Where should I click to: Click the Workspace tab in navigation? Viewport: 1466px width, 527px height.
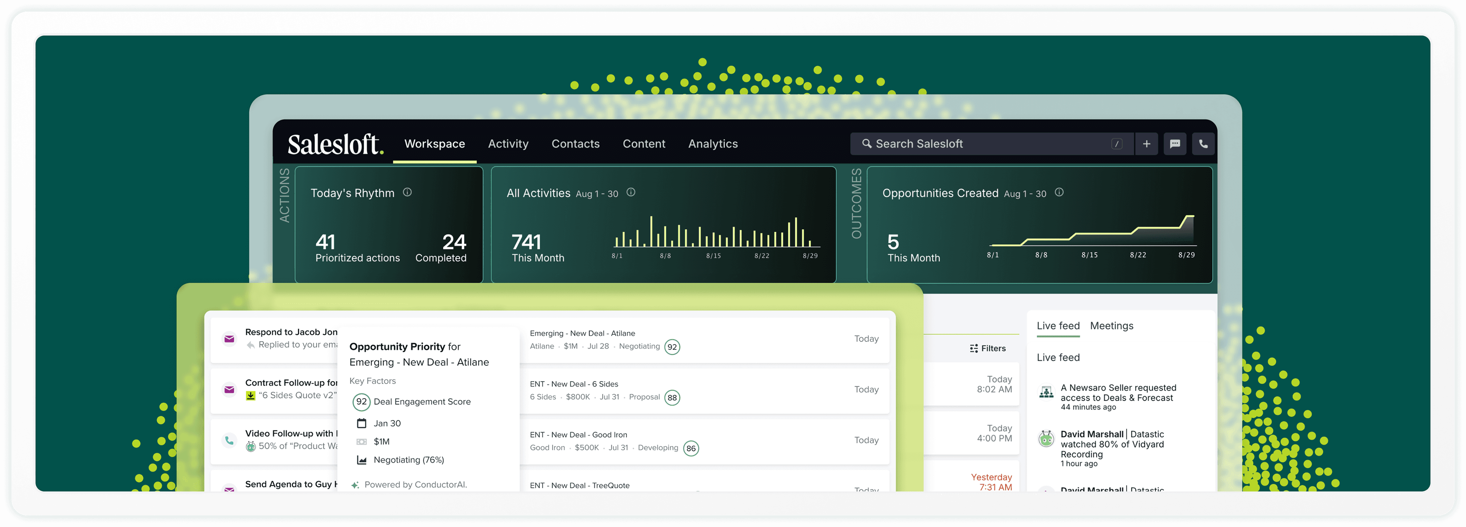(x=434, y=144)
